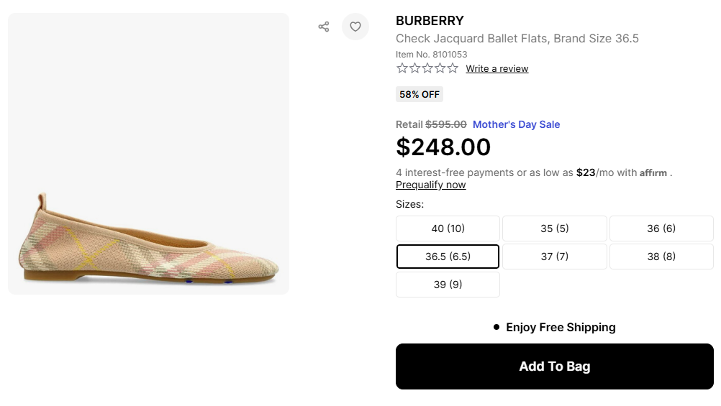721x406 pixels.
Task: Select the 36.5 (6.5) size option
Action: point(448,257)
